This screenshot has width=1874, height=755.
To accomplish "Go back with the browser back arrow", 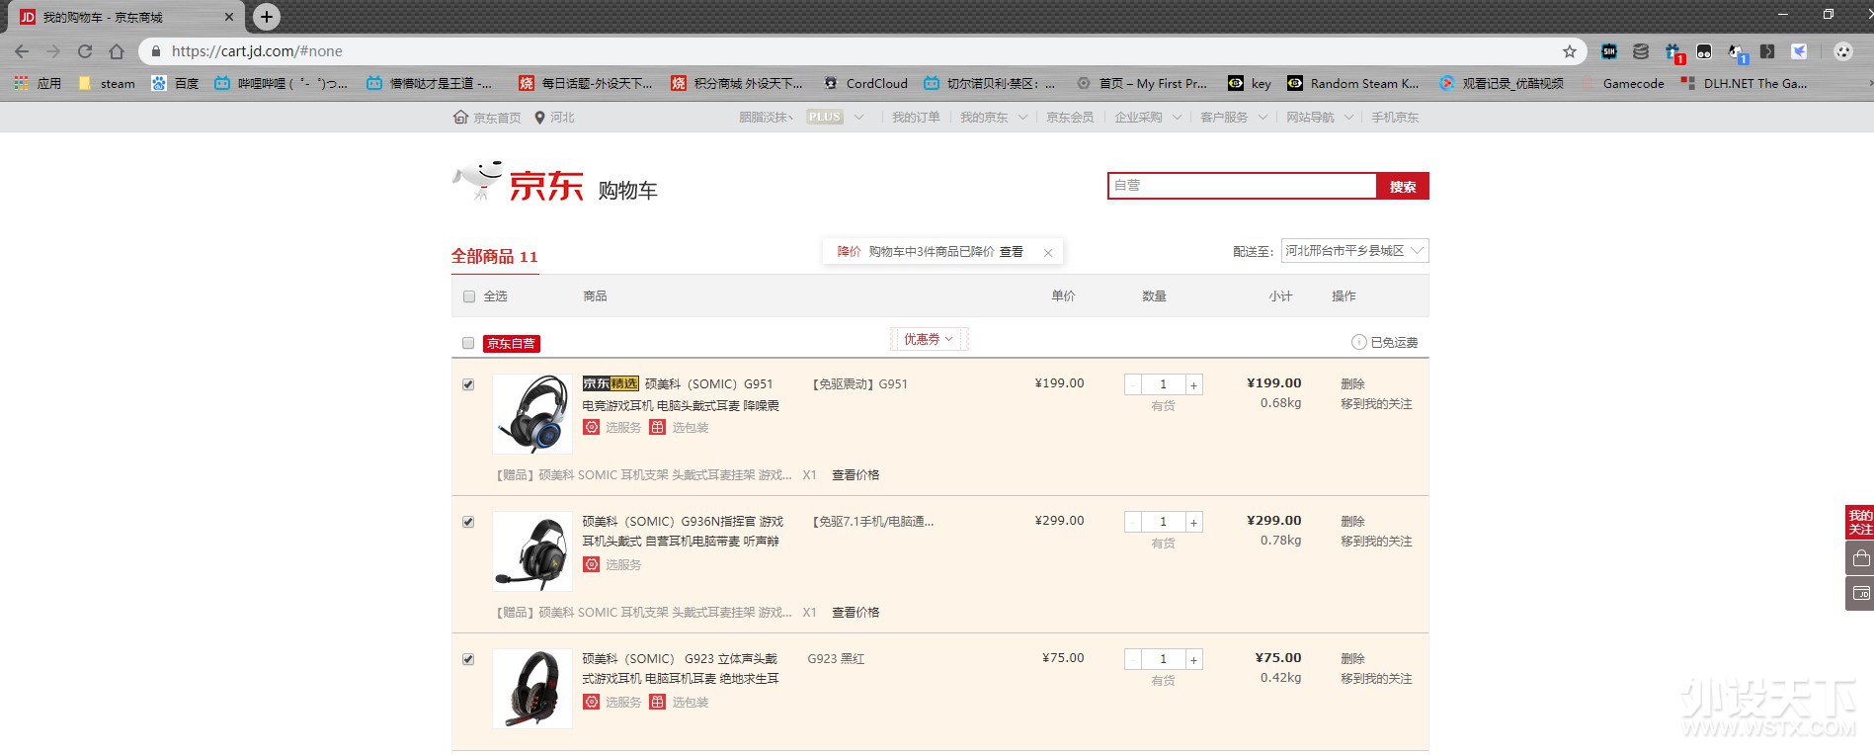I will tap(22, 51).
